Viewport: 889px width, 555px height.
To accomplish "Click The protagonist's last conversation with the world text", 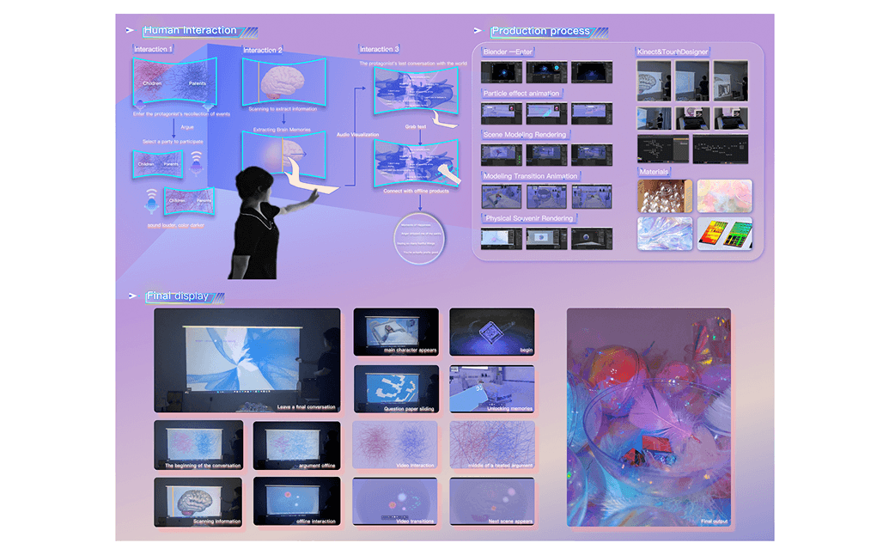I will [x=413, y=64].
